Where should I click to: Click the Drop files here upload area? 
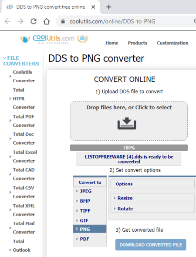coord(129,121)
